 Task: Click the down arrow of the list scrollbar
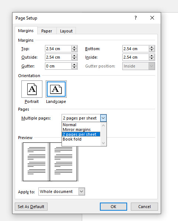coord(103,143)
